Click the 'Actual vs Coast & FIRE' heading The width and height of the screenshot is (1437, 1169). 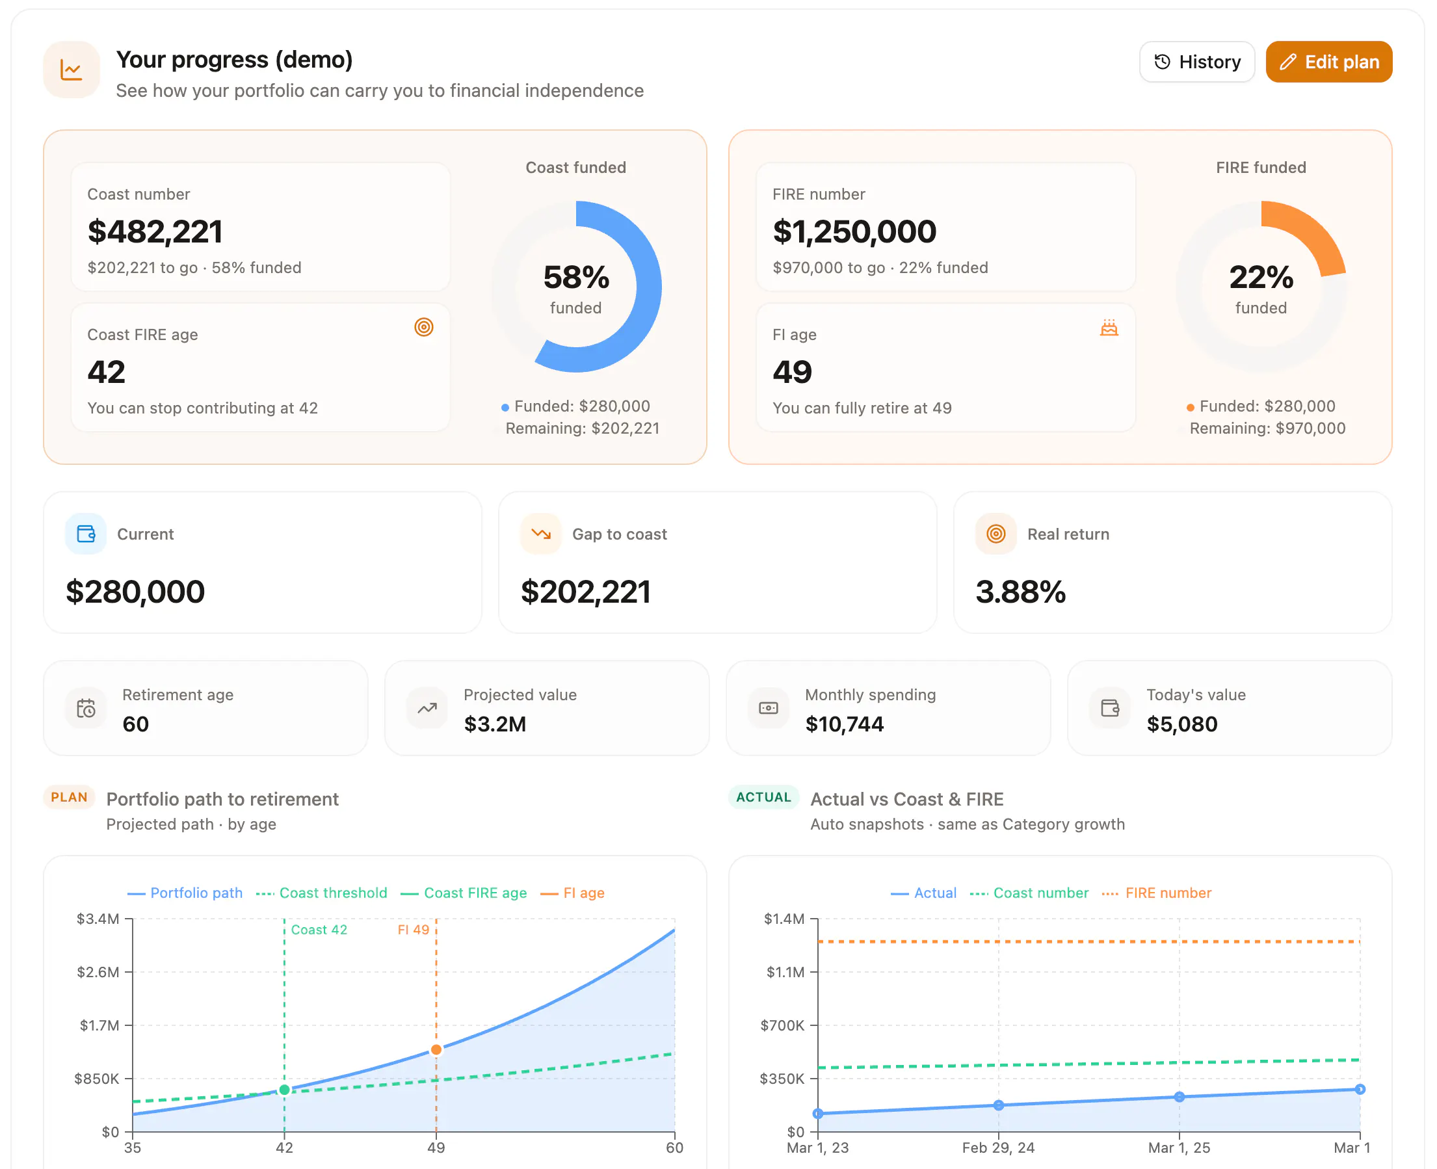point(907,799)
